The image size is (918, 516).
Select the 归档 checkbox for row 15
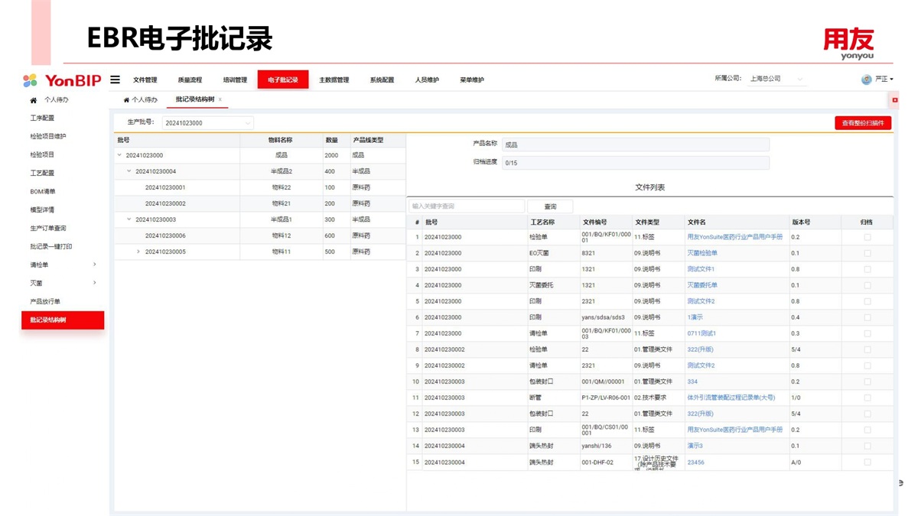click(x=867, y=462)
